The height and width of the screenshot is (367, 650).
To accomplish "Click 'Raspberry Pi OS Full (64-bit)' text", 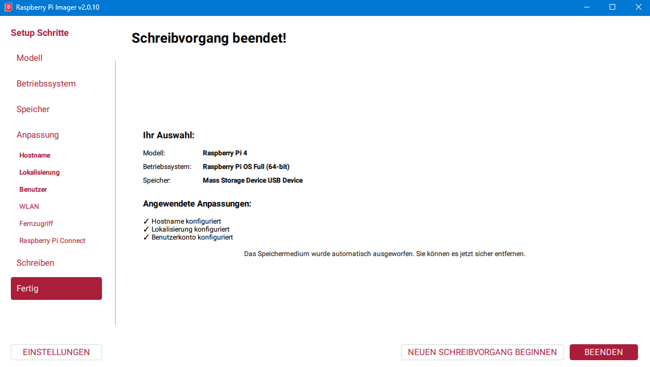I will [246, 167].
